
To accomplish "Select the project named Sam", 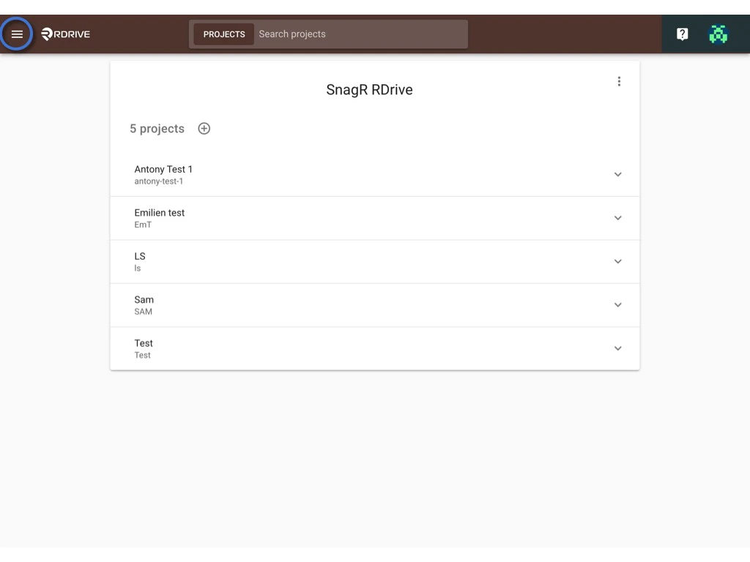I will coord(144,299).
